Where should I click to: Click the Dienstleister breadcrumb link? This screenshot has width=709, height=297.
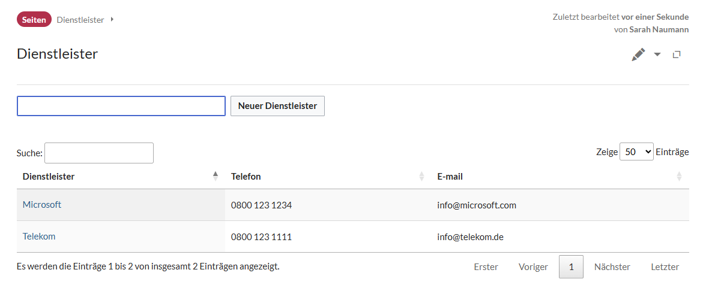80,20
